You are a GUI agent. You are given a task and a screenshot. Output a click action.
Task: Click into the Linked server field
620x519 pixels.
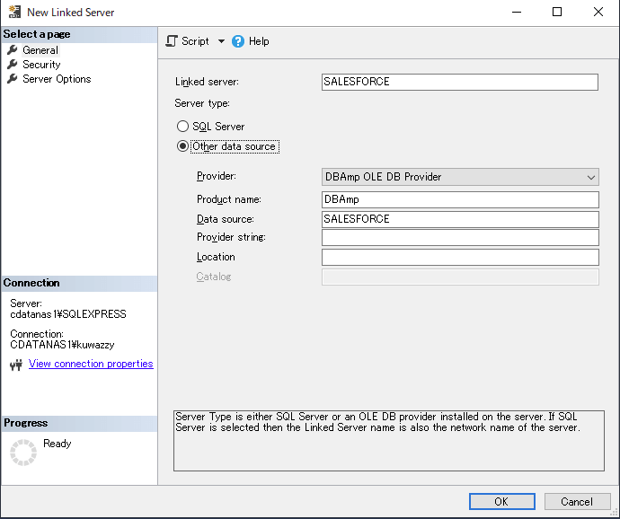pyautogui.click(x=460, y=82)
